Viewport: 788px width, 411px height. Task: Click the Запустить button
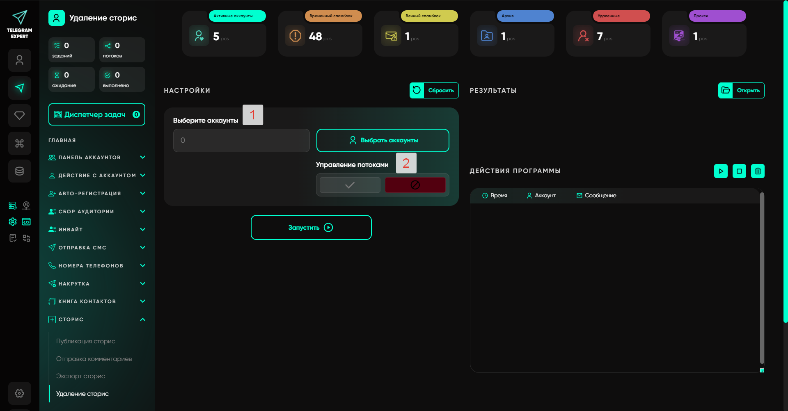pos(311,228)
